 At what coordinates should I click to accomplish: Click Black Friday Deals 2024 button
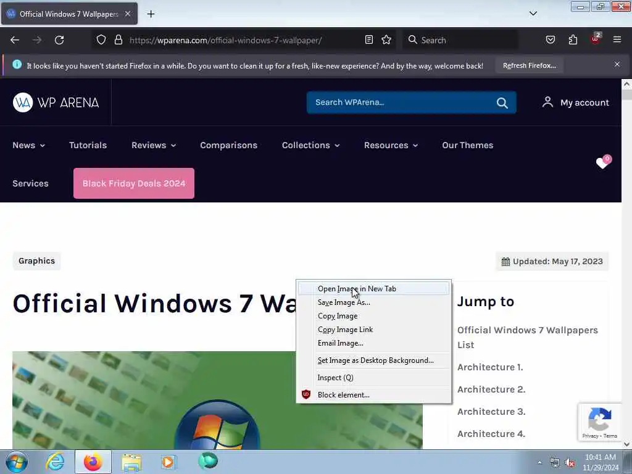(x=134, y=183)
